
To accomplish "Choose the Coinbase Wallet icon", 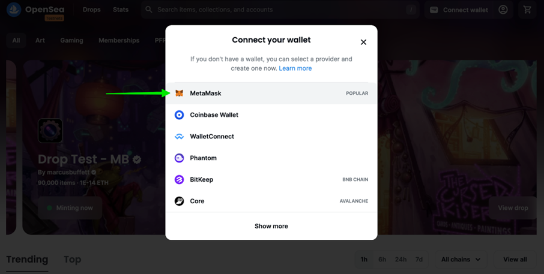I will point(179,115).
